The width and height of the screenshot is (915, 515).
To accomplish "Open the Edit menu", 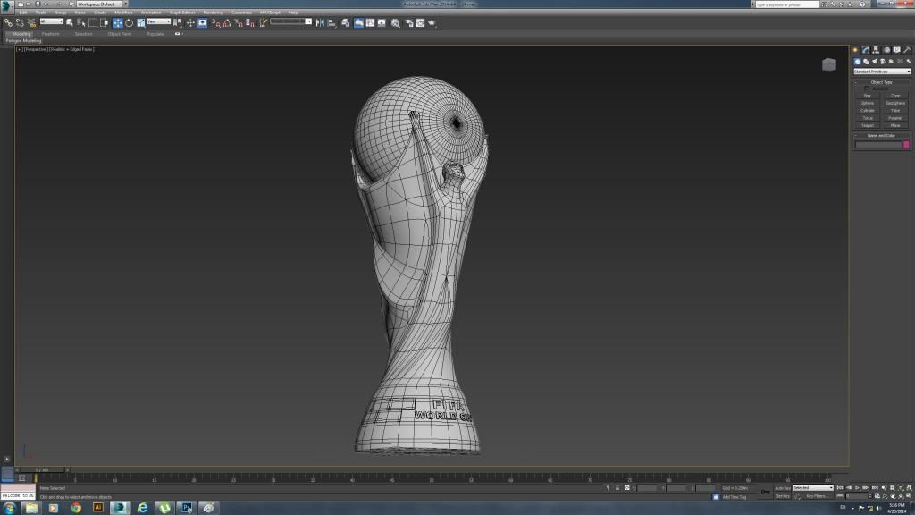I will coord(22,13).
